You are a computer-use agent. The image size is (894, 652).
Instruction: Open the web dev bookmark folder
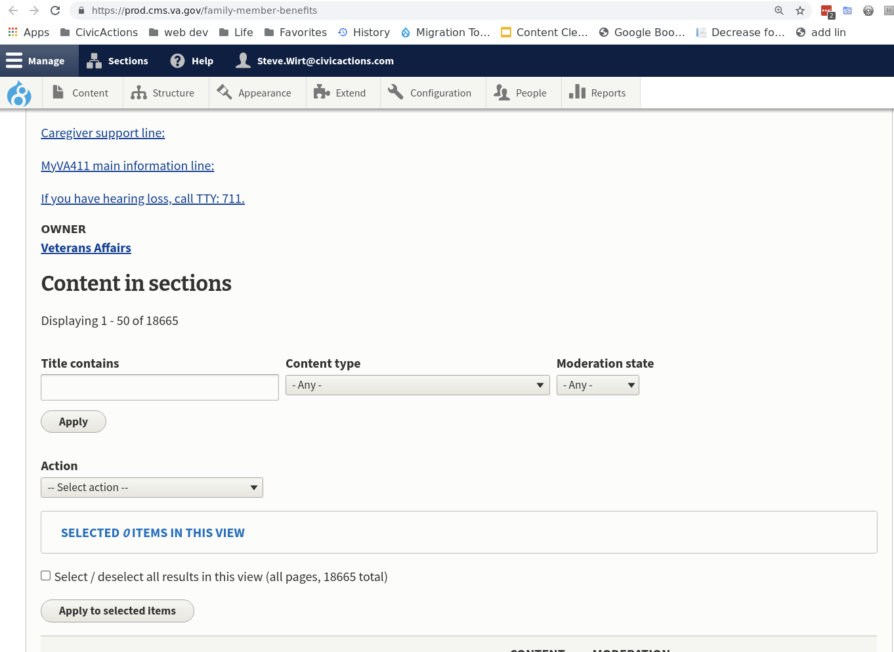coord(179,32)
